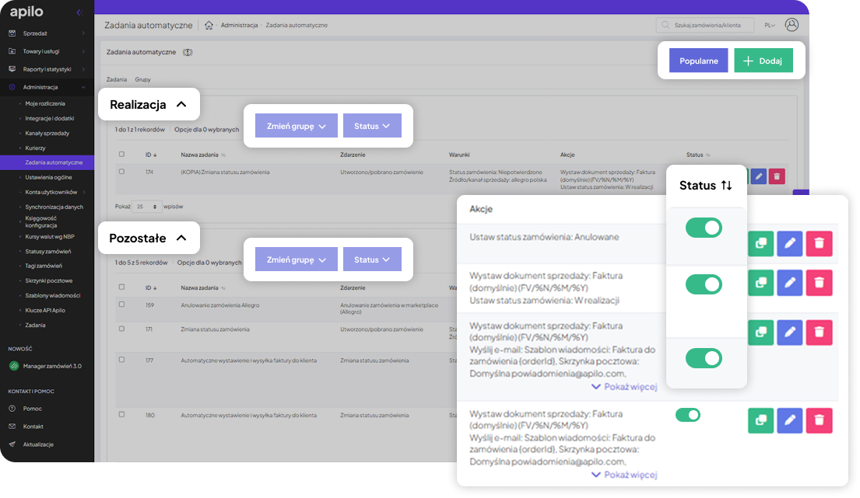Open 'Kanały sprzedaży' in the sidebar
Image resolution: width=860 pixels, height=498 pixels.
(47, 133)
